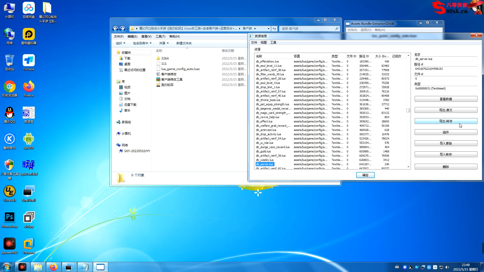Click the scroll down arrow of asset list
484x272 pixels.
408,167
